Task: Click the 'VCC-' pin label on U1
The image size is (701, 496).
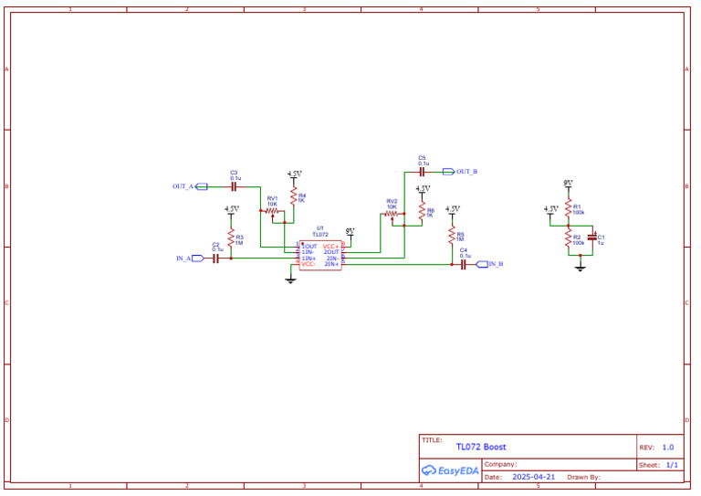Action: [x=309, y=264]
